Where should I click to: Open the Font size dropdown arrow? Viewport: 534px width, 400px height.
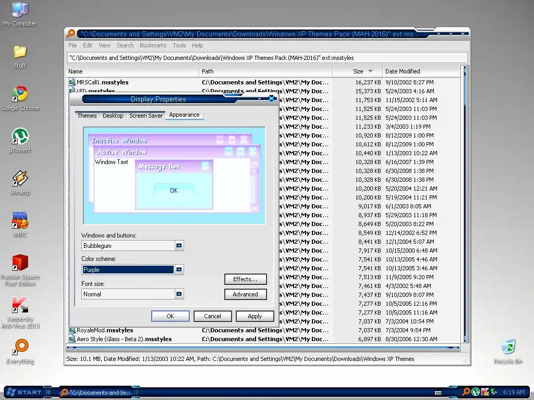[x=179, y=294]
